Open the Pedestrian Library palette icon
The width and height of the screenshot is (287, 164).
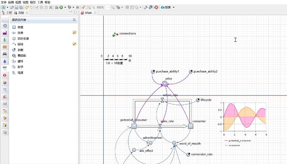point(5,40)
